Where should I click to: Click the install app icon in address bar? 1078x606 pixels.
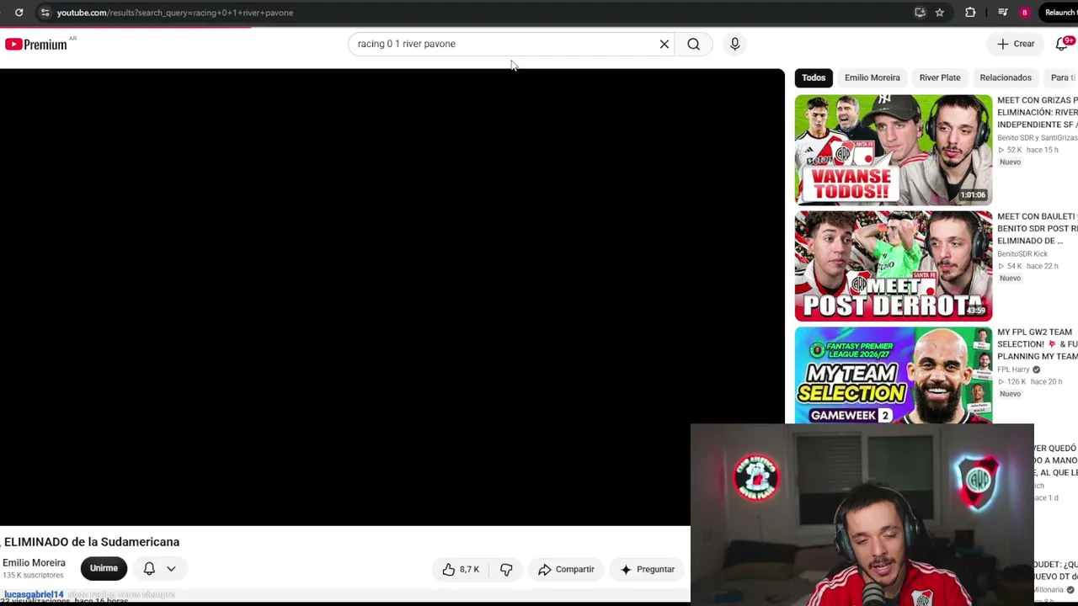click(920, 13)
